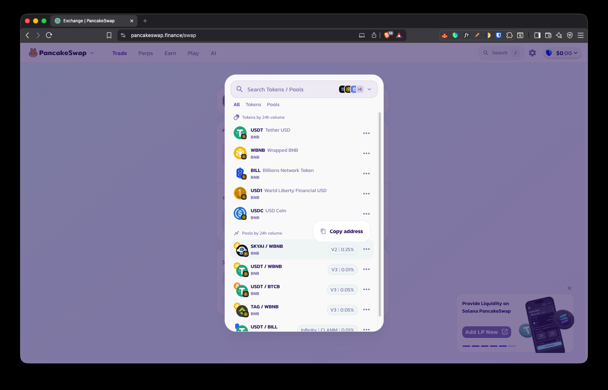The height and width of the screenshot is (390, 608).
Task: Expand the PancakeSwap logo dropdown chevron
Action: 92,53
